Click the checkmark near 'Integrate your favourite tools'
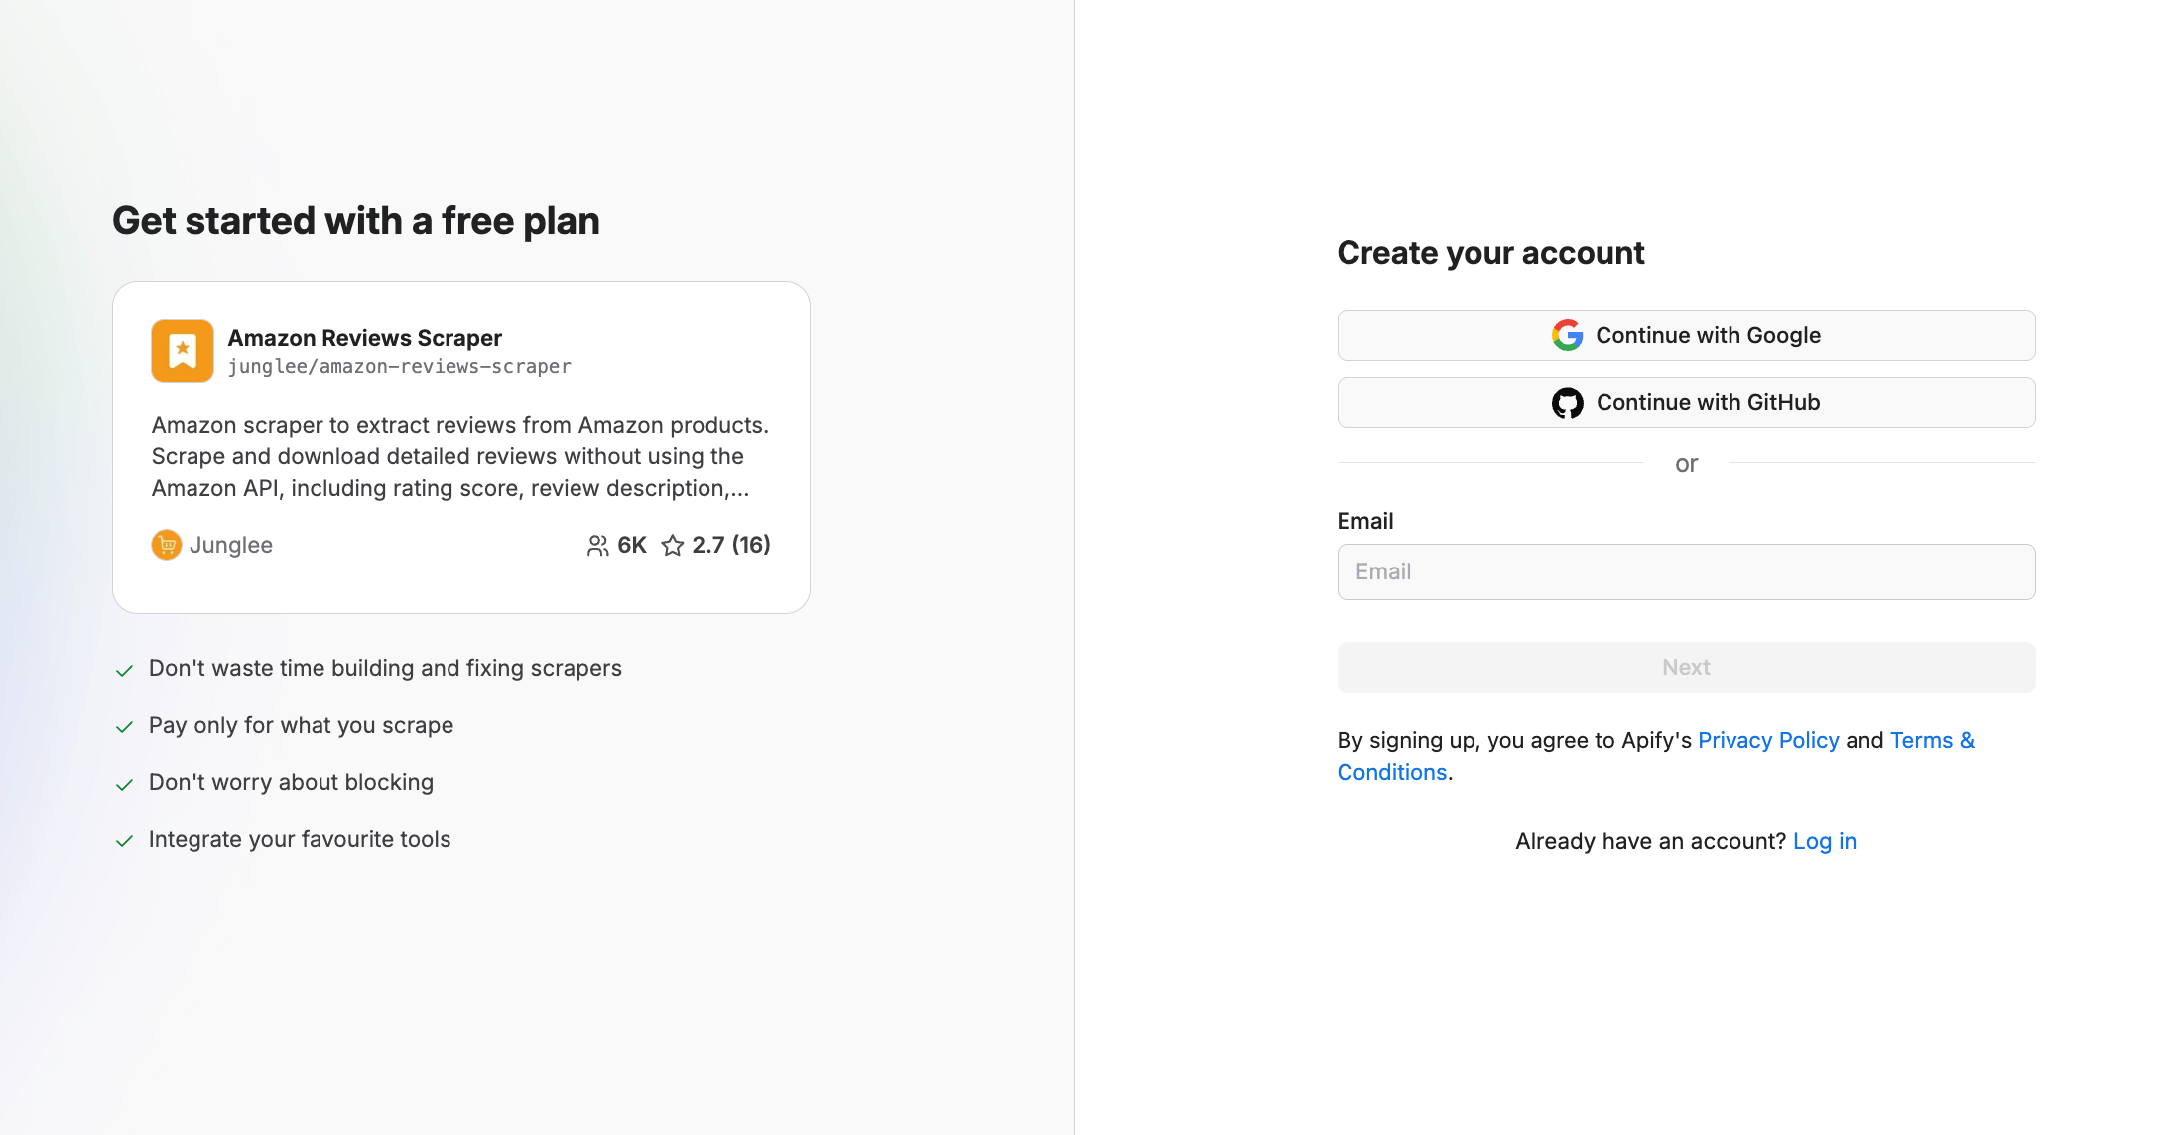The image size is (2179, 1135). tap(125, 840)
